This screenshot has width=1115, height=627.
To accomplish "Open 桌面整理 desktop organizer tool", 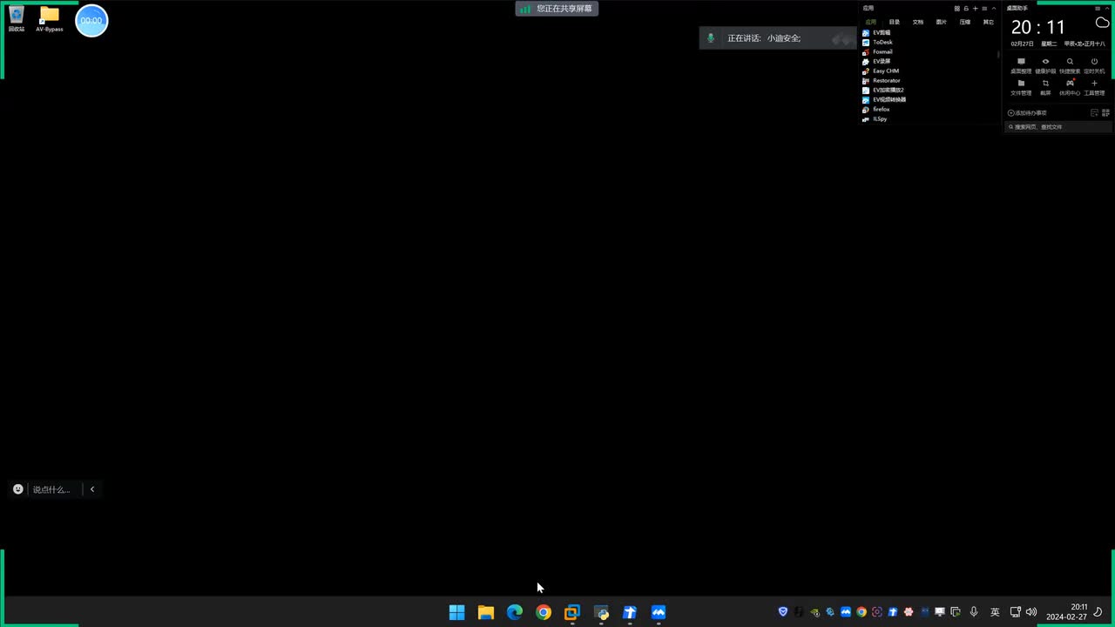I will click(1021, 65).
